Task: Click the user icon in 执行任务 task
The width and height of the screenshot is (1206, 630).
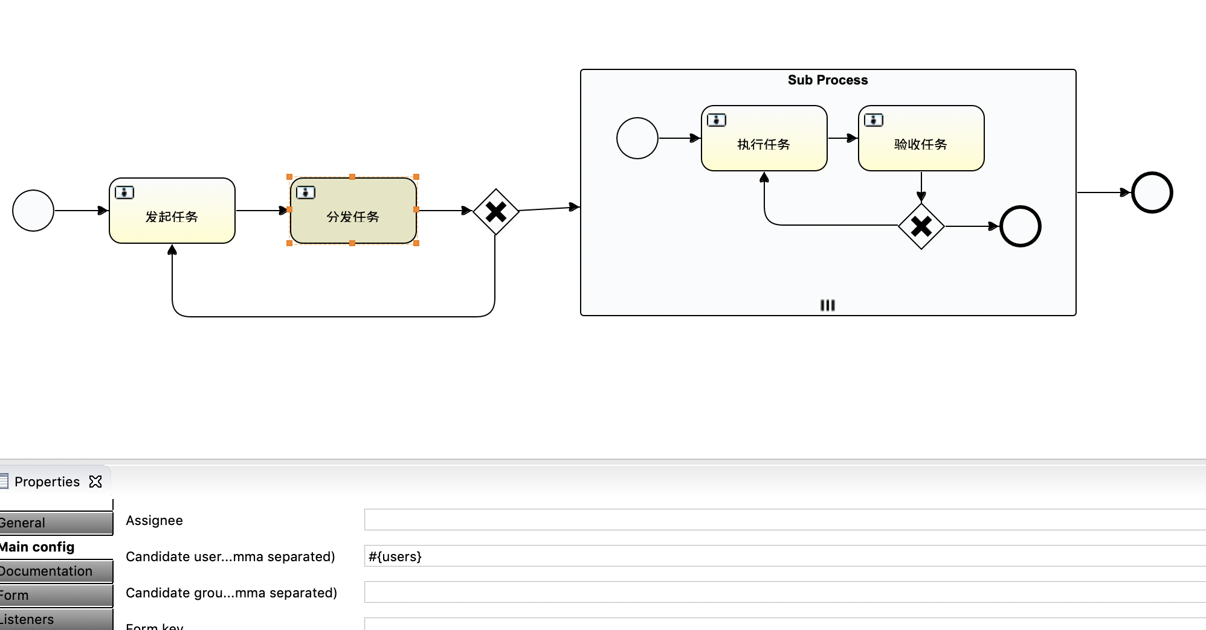Action: click(x=717, y=120)
